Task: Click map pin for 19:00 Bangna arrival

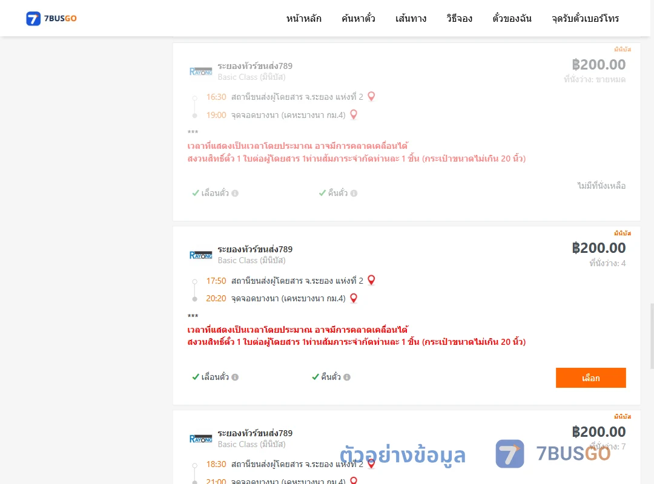Action: coord(354,114)
